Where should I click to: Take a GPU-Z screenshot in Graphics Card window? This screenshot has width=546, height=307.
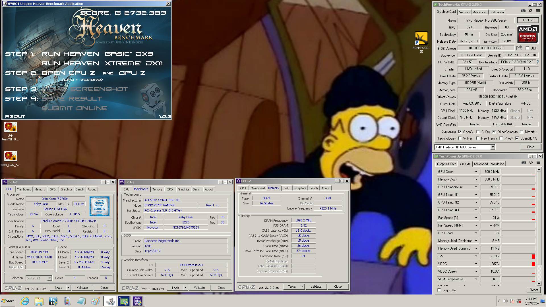[523, 11]
